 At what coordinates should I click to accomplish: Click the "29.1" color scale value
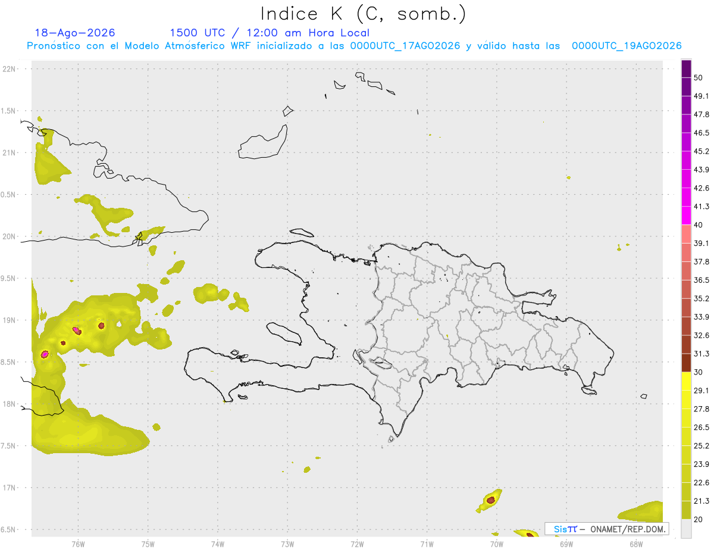pyautogui.click(x=702, y=391)
